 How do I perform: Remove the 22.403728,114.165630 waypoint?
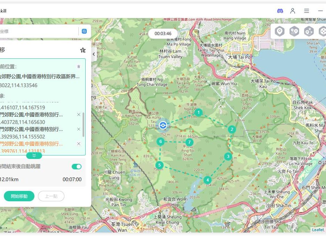point(78,115)
